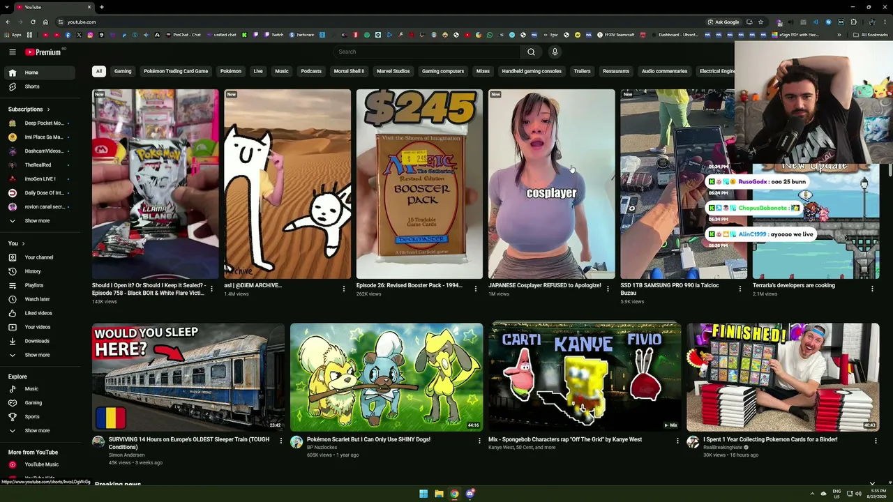The width and height of the screenshot is (893, 502).
Task: Open options for Pokemon binder video
Action: click(x=876, y=441)
